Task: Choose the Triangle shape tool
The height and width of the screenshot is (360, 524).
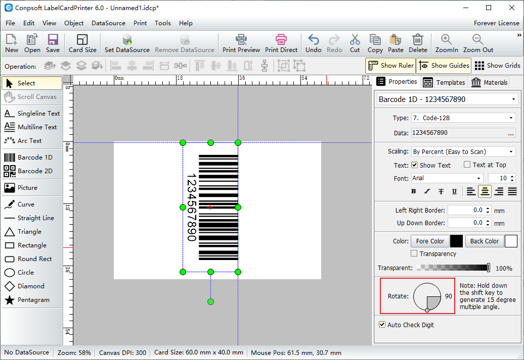Action: click(32, 232)
